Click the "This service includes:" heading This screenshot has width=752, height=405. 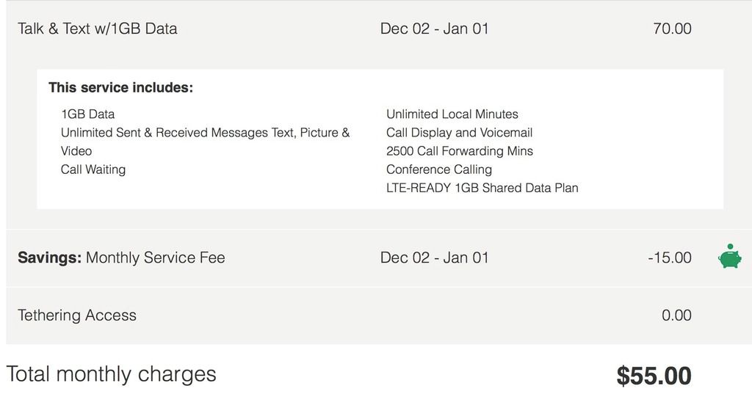(120, 88)
